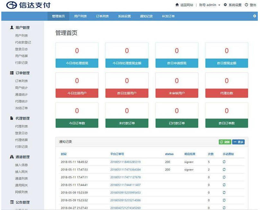Resend notification for order 2018051117471127678
Viewport: 262px width, 210px height.
coord(224,177)
